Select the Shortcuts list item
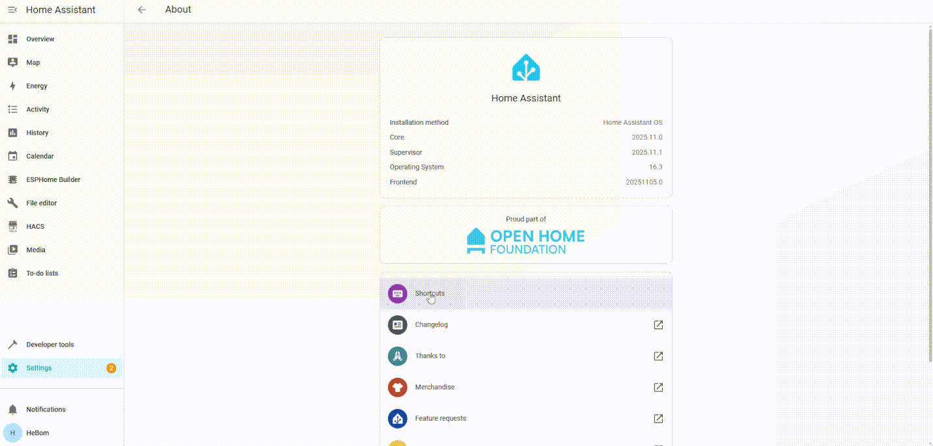The height and width of the screenshot is (446, 933). 526,294
